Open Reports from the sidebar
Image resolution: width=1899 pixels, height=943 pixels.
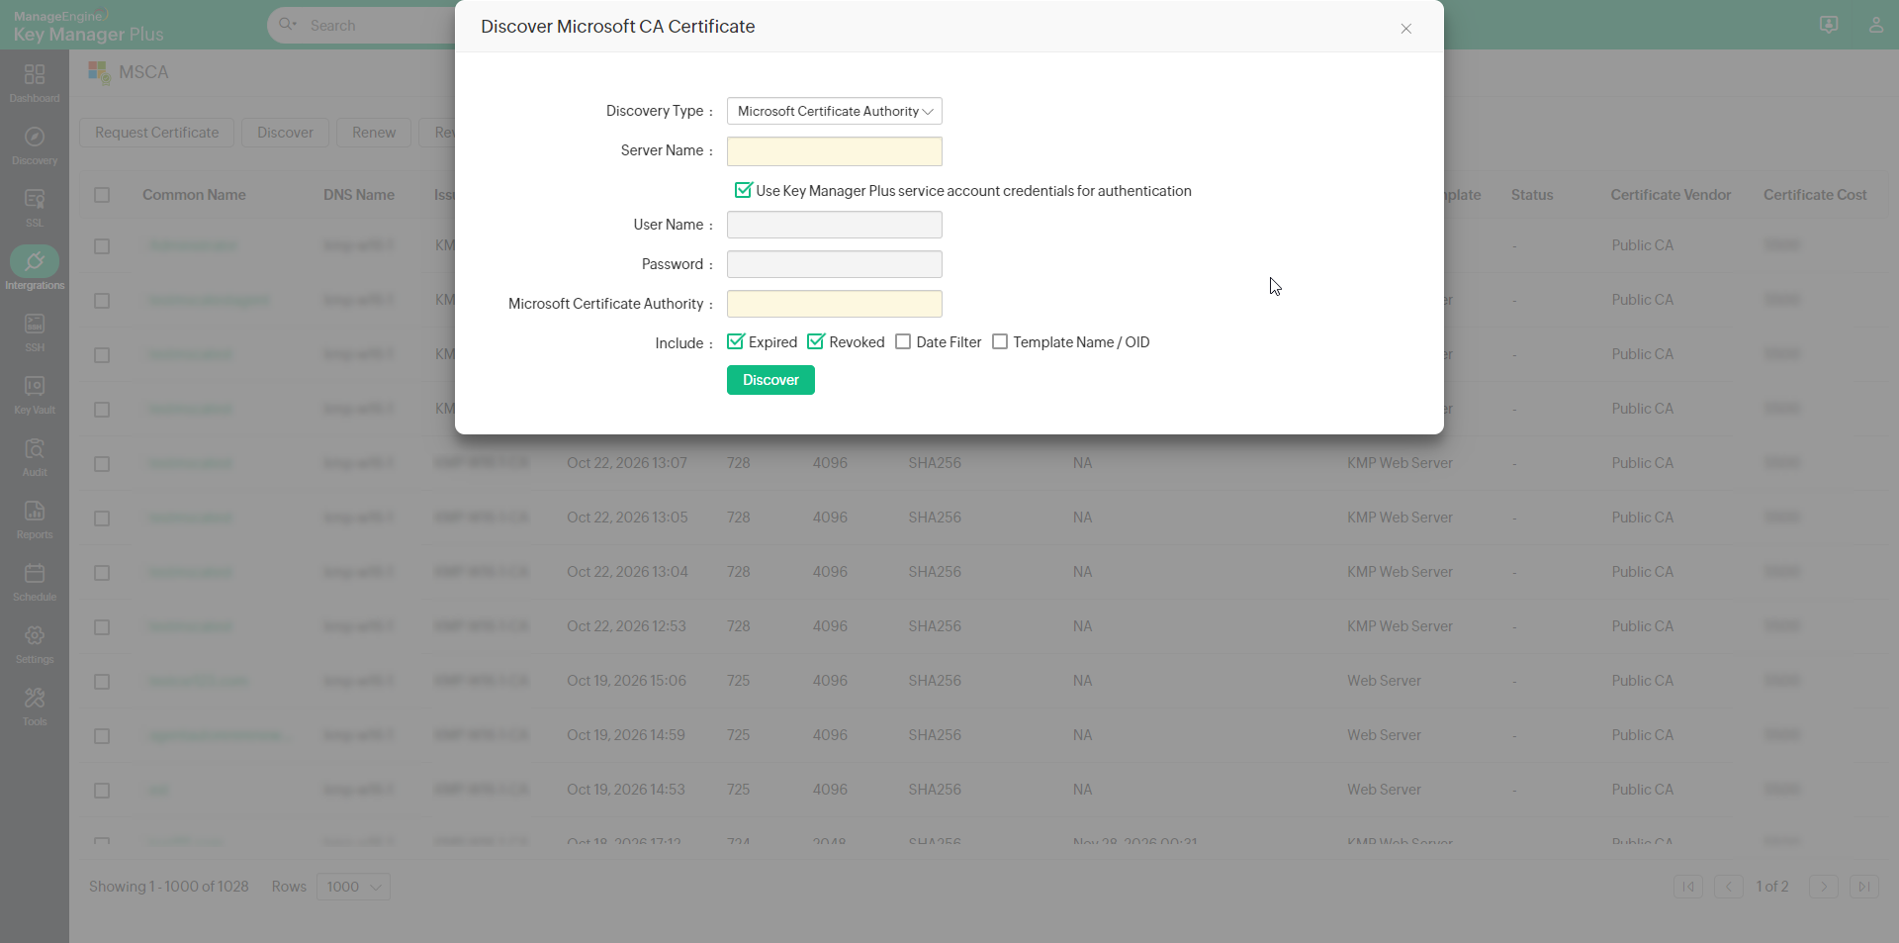click(35, 519)
